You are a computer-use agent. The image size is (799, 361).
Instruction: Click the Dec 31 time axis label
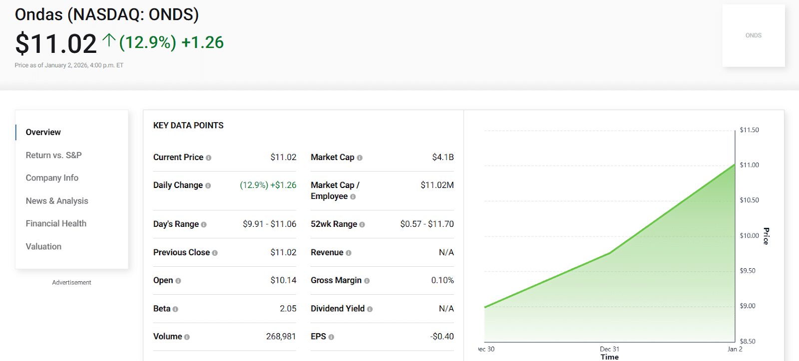610,349
